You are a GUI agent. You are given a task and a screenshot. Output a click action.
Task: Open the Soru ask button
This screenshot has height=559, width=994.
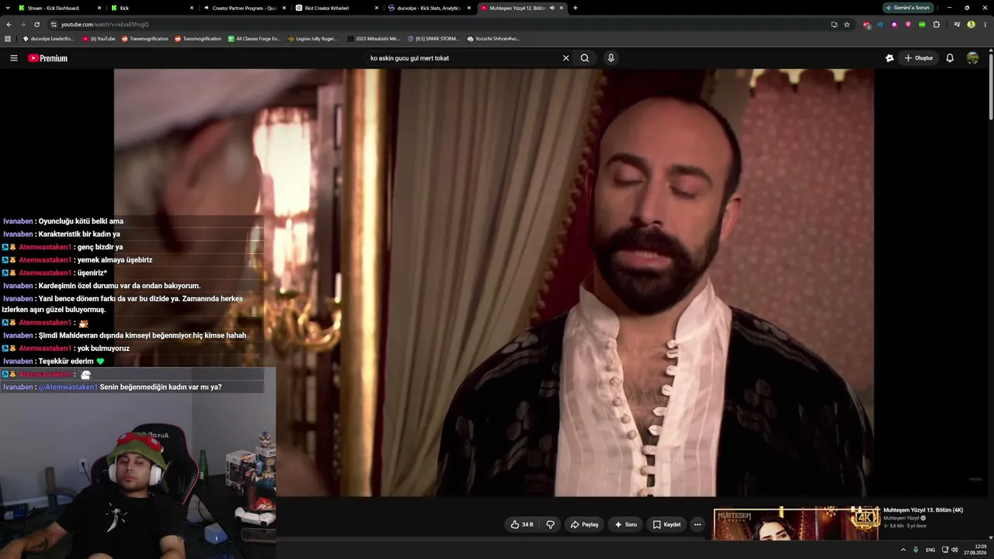(x=625, y=525)
